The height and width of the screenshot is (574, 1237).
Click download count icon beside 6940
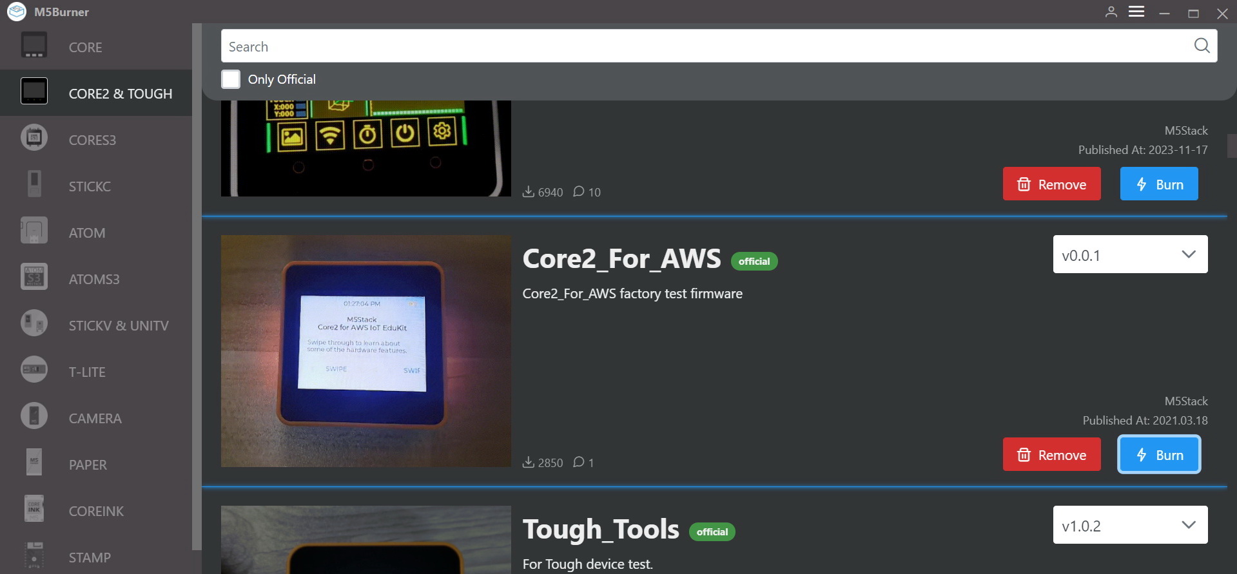(x=528, y=191)
